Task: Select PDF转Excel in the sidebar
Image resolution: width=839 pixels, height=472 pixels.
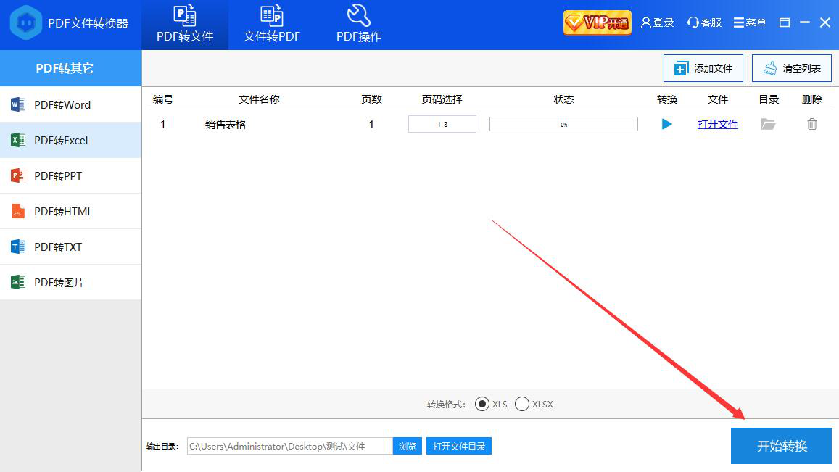Action: [70, 140]
